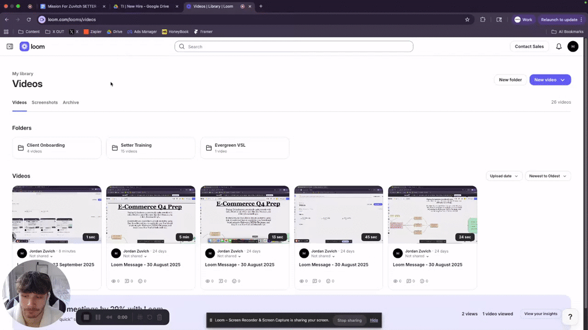This screenshot has height=330, width=588.
Task: Open the Client Onboarding folder
Action: coord(57,148)
